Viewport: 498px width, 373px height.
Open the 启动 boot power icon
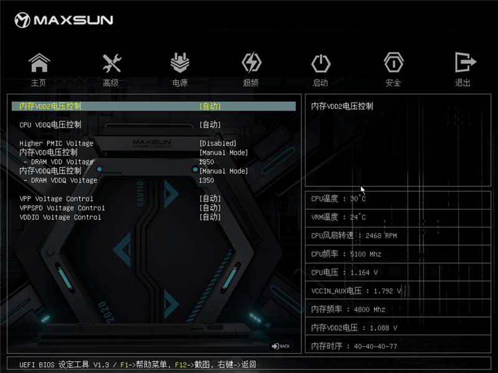pos(321,63)
